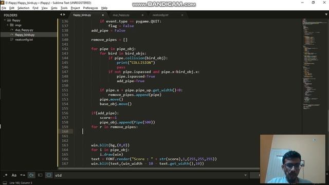Click the 'print("COLLISION")' code line
Viewport: 329px width, 185px height.
136,63
